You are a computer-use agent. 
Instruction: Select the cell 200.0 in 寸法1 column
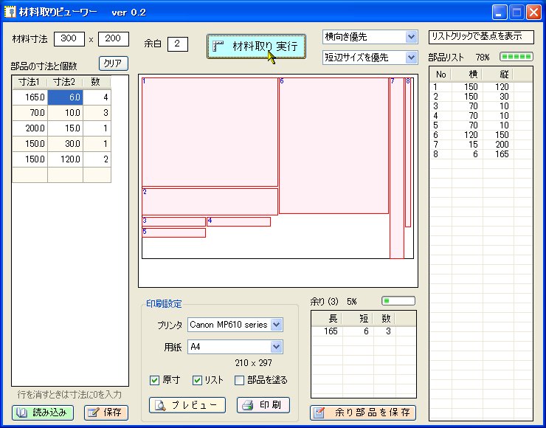30,128
